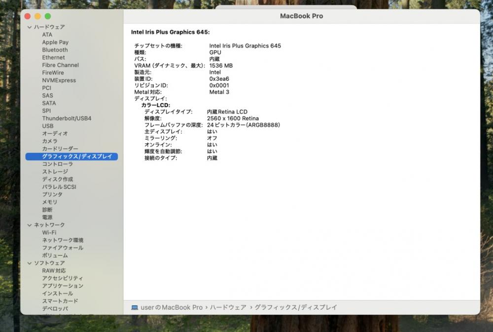Show オーディオ information
Screen dimensions: 493x332
pos(55,133)
